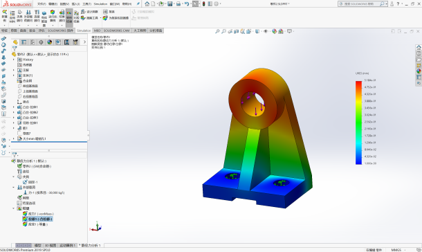Click the Shell Manager ribbon icon
This screenshot has height=252, width=422.
(x=44, y=18)
